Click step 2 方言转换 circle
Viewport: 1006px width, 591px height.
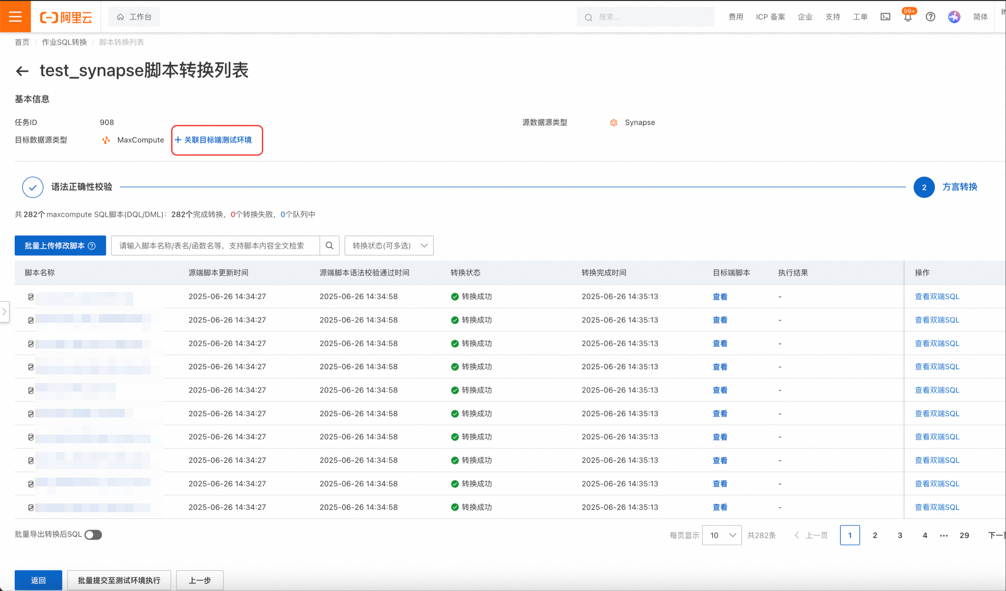tap(924, 187)
